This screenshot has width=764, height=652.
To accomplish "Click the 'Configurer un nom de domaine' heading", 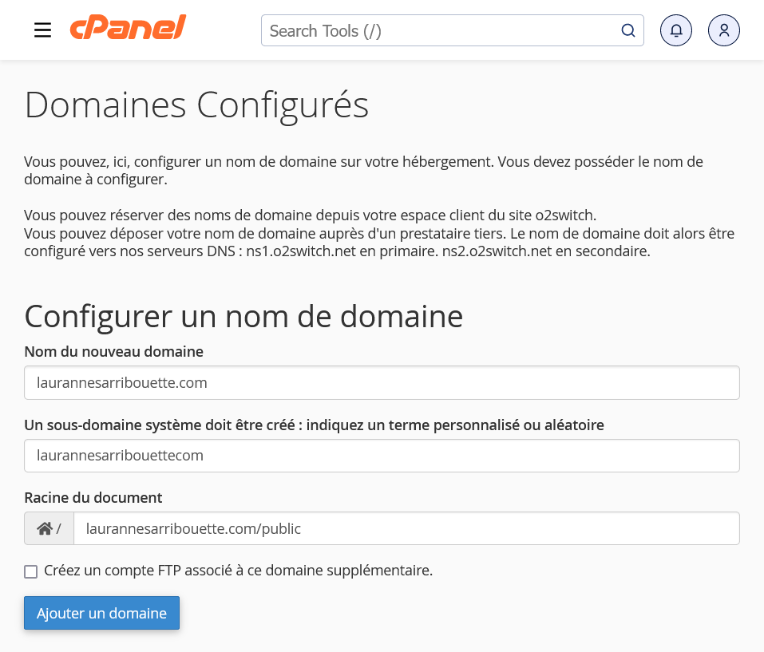I will pyautogui.click(x=243, y=316).
